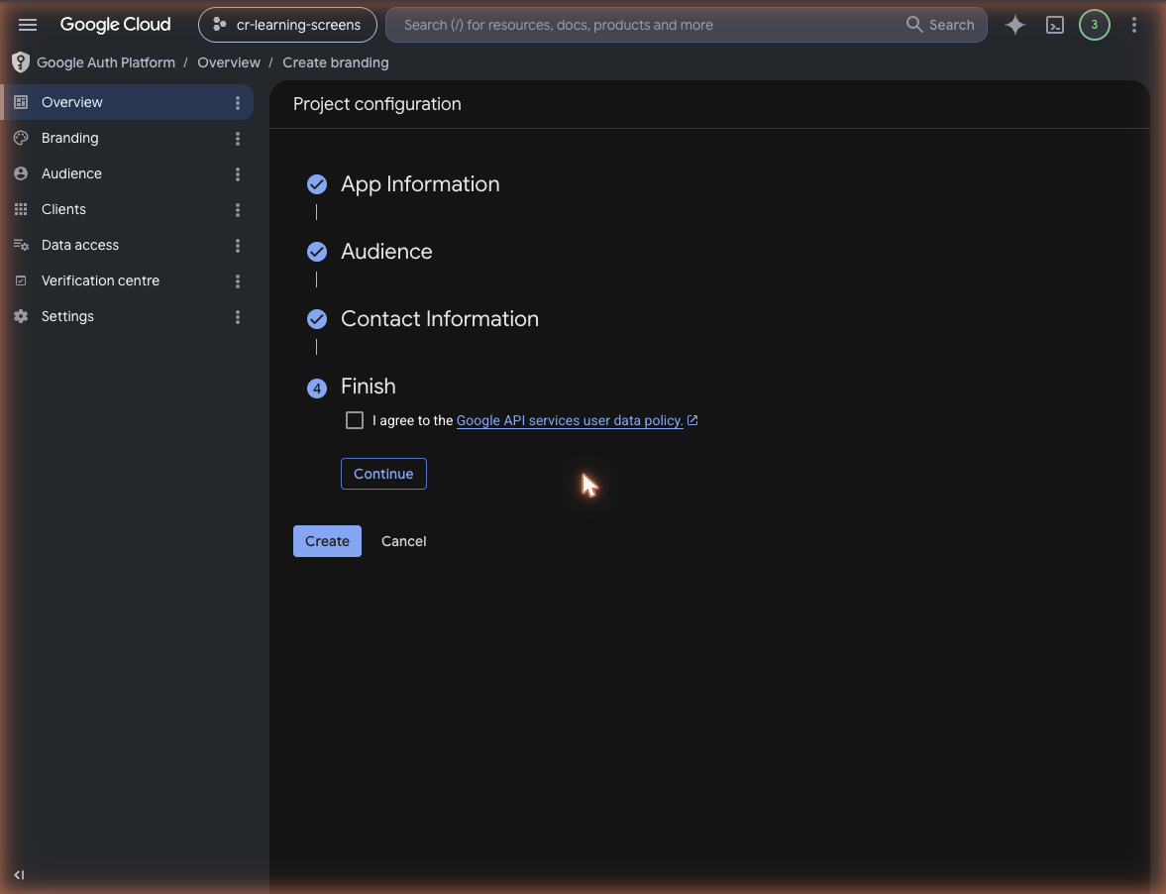Click the blue Create button

[327, 541]
